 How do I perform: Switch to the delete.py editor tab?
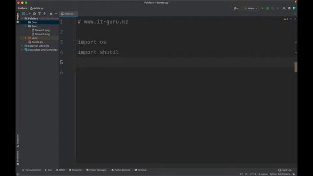click(x=68, y=14)
